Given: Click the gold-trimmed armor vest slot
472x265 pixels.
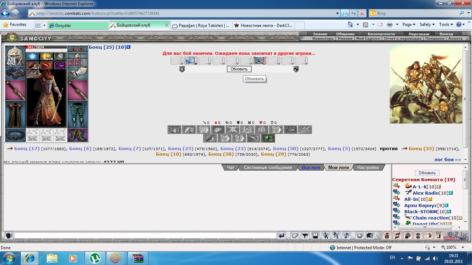Looking at the screenshot, I should coord(15,114).
